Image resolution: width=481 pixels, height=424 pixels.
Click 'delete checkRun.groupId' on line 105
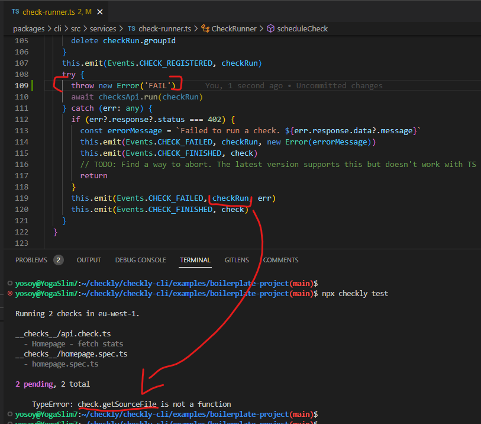(x=123, y=41)
